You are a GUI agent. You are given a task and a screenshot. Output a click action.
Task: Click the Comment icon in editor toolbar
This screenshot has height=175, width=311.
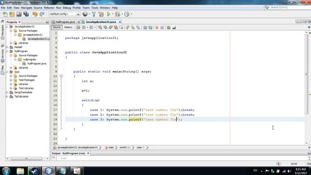tap(169, 28)
